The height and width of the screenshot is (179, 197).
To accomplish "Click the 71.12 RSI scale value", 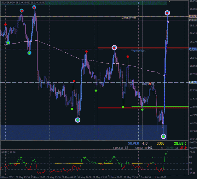I will [x=192, y=152].
